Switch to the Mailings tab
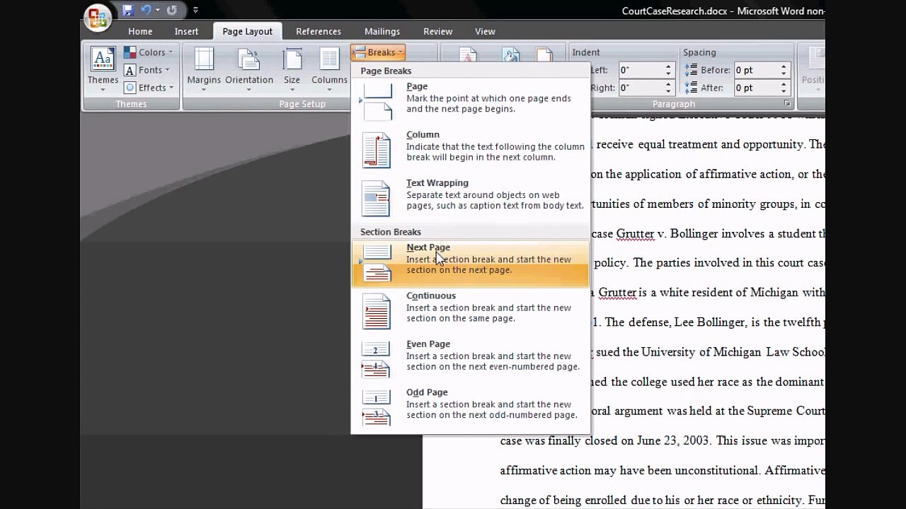The height and width of the screenshot is (509, 906). (382, 31)
